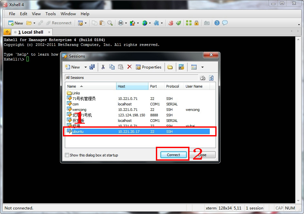Viewport: 304px width, 214px height.
Task: Select the Links folder in session list
Action: pos(73,93)
